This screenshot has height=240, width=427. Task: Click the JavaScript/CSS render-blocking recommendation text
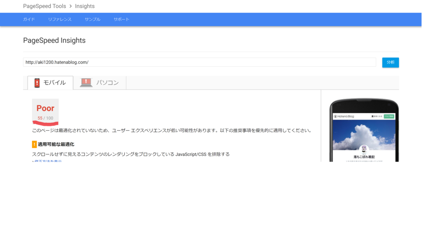[x=131, y=154]
